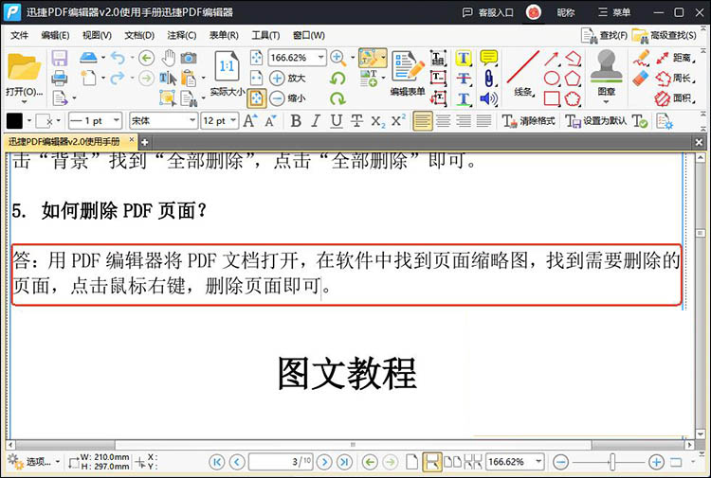The width and height of the screenshot is (711, 478).
Task: Click the 放大 zoom in button
Action: pos(287,78)
